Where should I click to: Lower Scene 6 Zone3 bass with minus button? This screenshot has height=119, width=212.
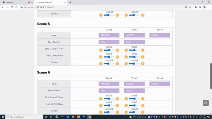coord(126,105)
